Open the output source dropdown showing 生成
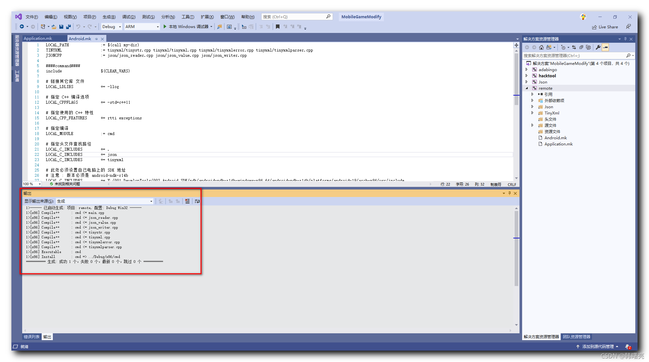The image size is (649, 362). (104, 201)
